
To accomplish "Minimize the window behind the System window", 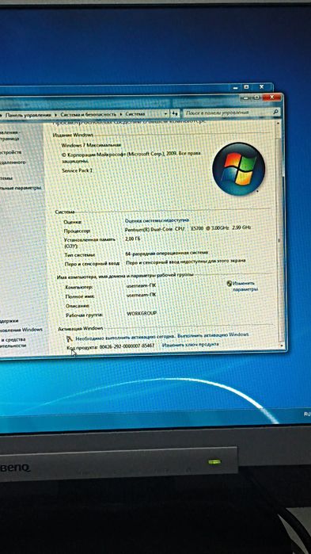I will pos(235,87).
